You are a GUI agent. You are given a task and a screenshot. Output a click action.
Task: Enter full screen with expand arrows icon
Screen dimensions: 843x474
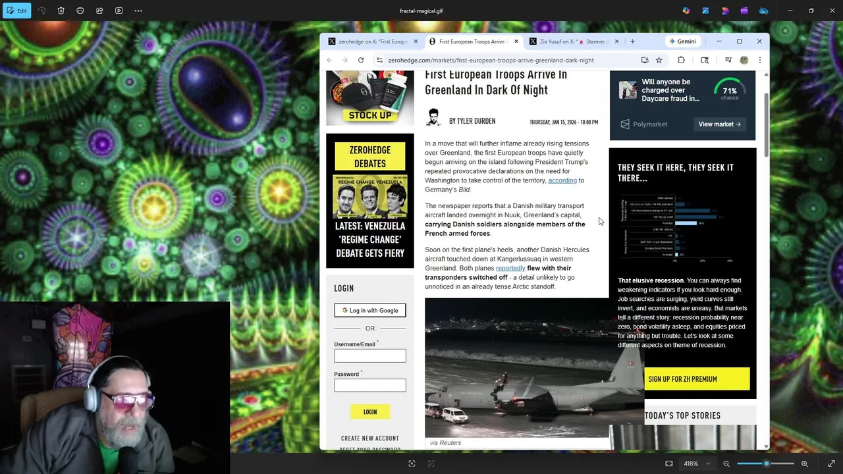(x=831, y=463)
